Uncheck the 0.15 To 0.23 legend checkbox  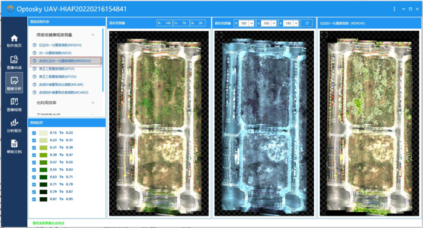point(34,133)
